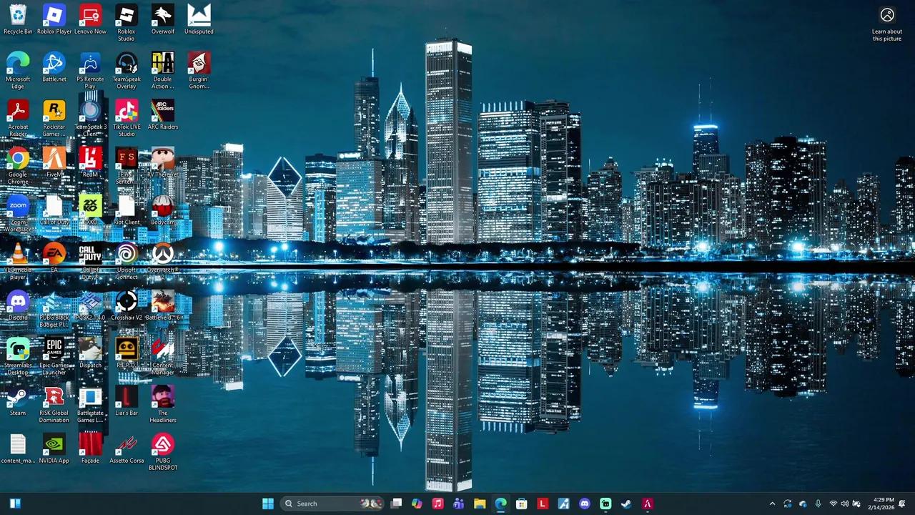Select the Zoom Workplace desktop icon
915x515 pixels.
click(x=18, y=215)
